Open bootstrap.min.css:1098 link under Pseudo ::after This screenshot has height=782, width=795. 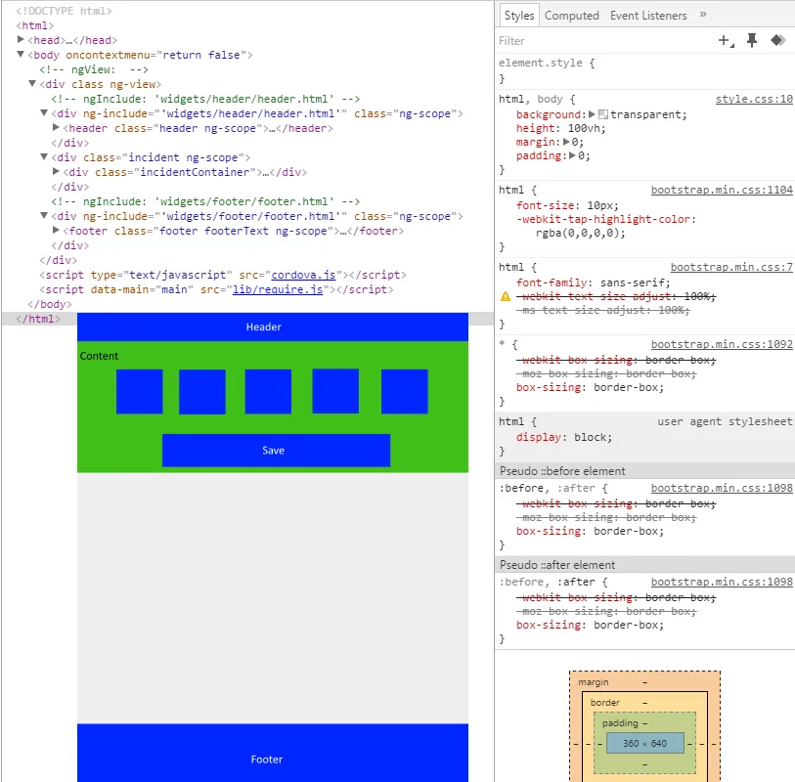pyautogui.click(x=722, y=582)
